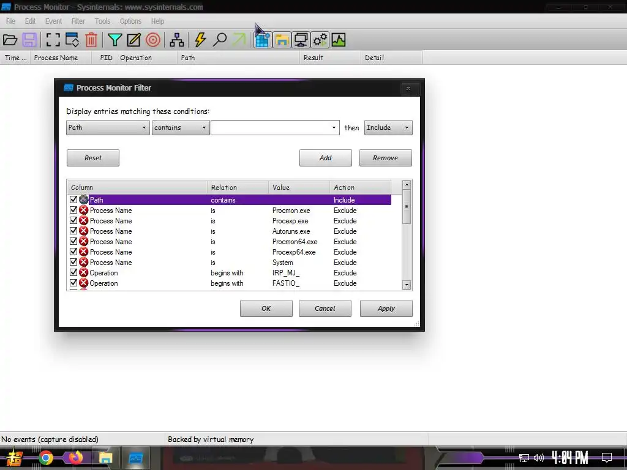
Task: Uncheck the Procexp.exe filter checkbox
Action: (x=73, y=220)
